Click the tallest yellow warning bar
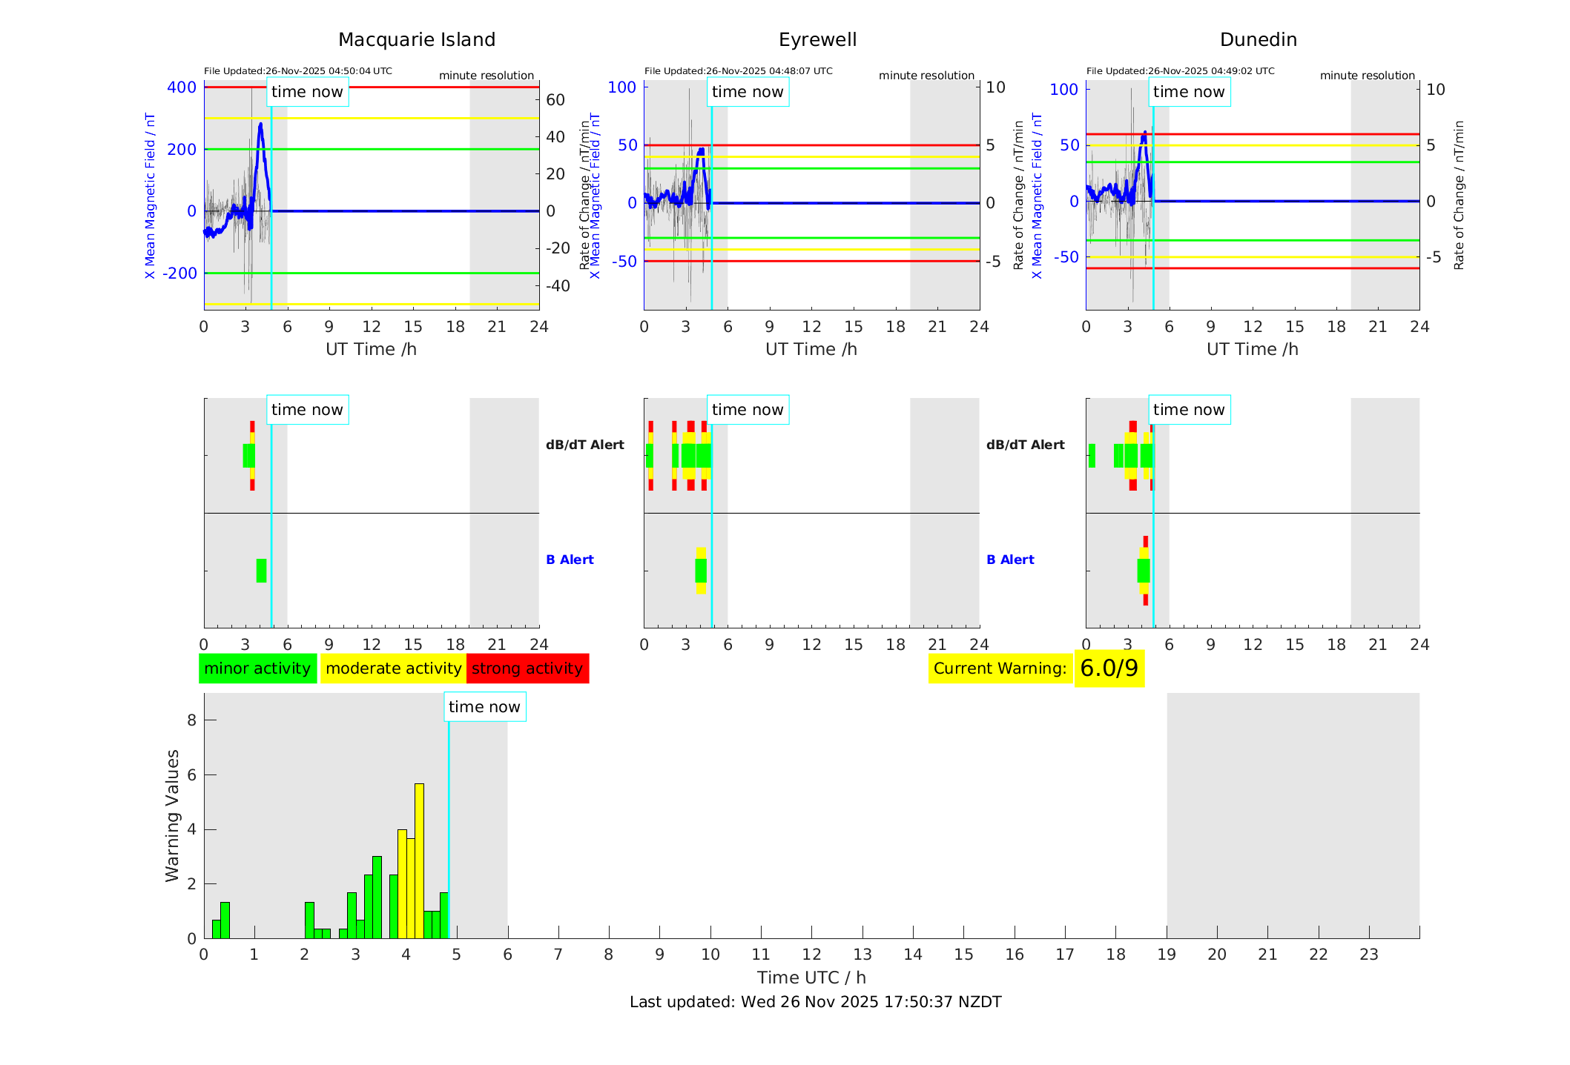1570x1065 pixels. point(419,860)
